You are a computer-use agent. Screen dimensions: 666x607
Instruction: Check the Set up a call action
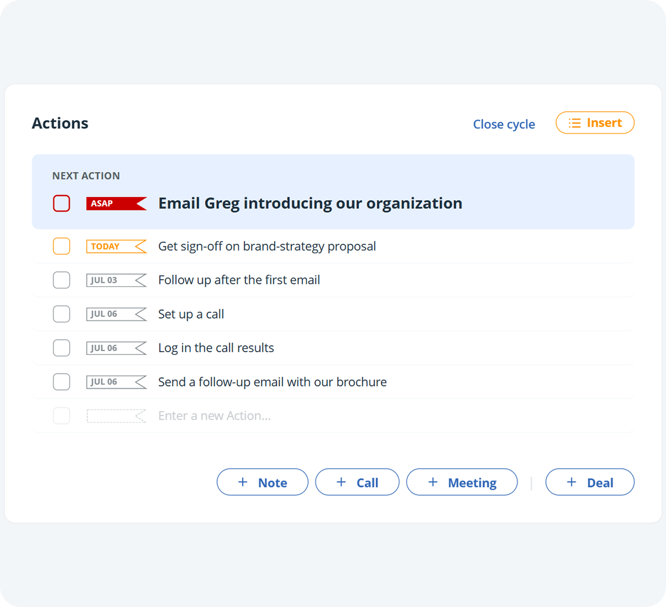(61, 314)
